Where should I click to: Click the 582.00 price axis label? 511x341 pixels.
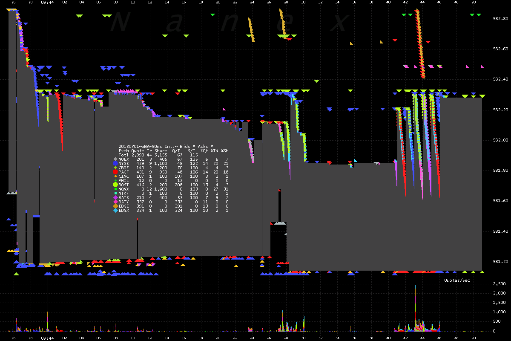(500, 140)
